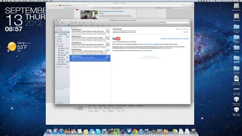
Task: Open iTunes from the dock
Action: tap(61, 131)
